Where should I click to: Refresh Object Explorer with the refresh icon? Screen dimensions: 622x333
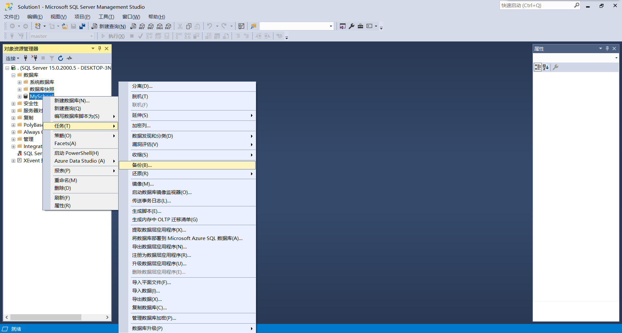[61, 58]
